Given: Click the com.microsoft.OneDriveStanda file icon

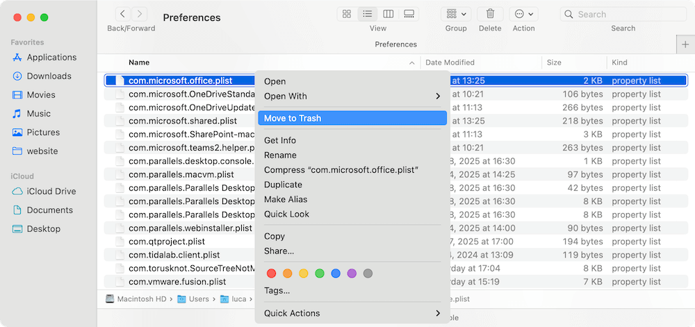Looking at the screenshot, I should point(120,94).
